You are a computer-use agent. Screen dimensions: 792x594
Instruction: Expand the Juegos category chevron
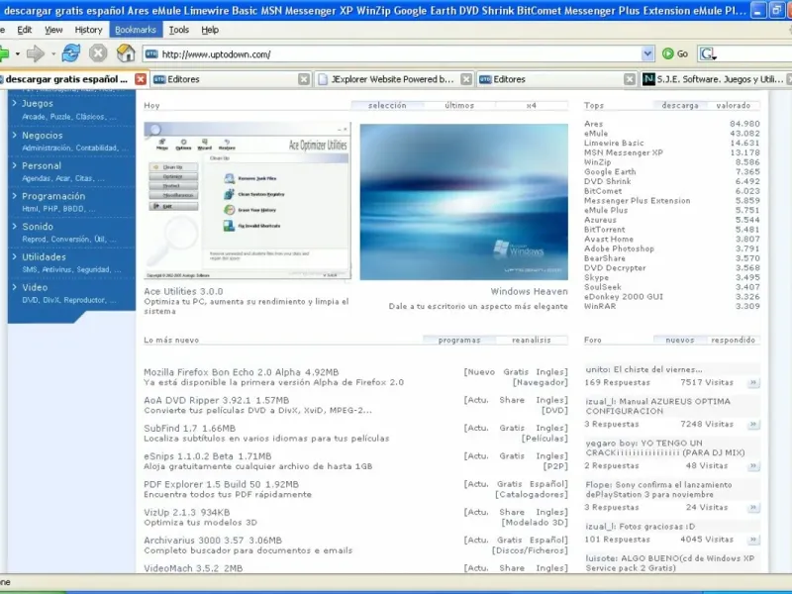[x=14, y=103]
